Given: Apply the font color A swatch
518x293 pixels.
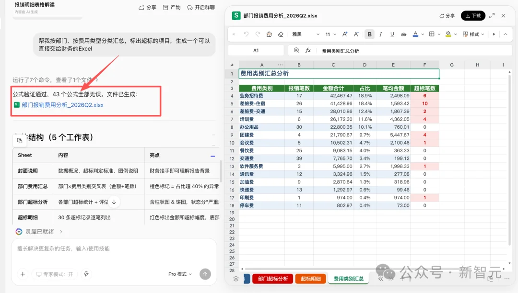Looking at the screenshot, I should 415,34.
